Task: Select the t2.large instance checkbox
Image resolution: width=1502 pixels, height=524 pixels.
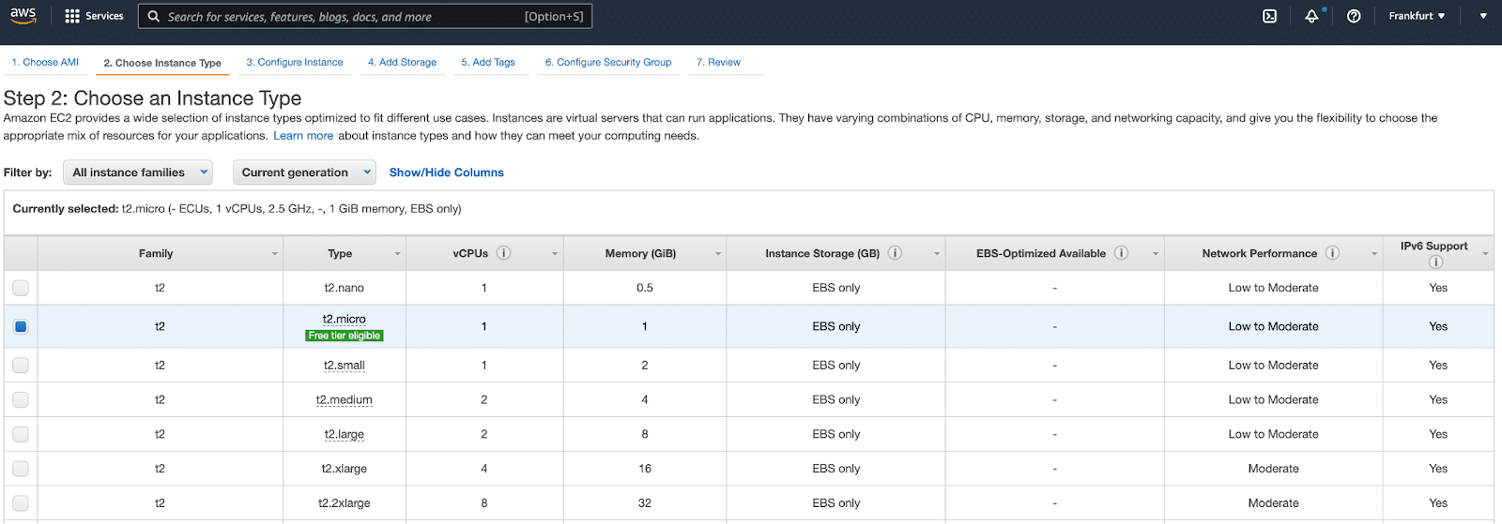Action: pyautogui.click(x=21, y=435)
